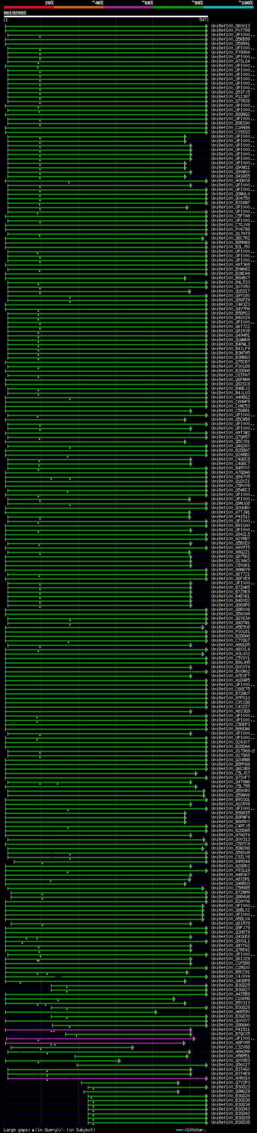Open the UniRef100_A7SLG4 hit

pyautogui.click(x=230, y=61)
